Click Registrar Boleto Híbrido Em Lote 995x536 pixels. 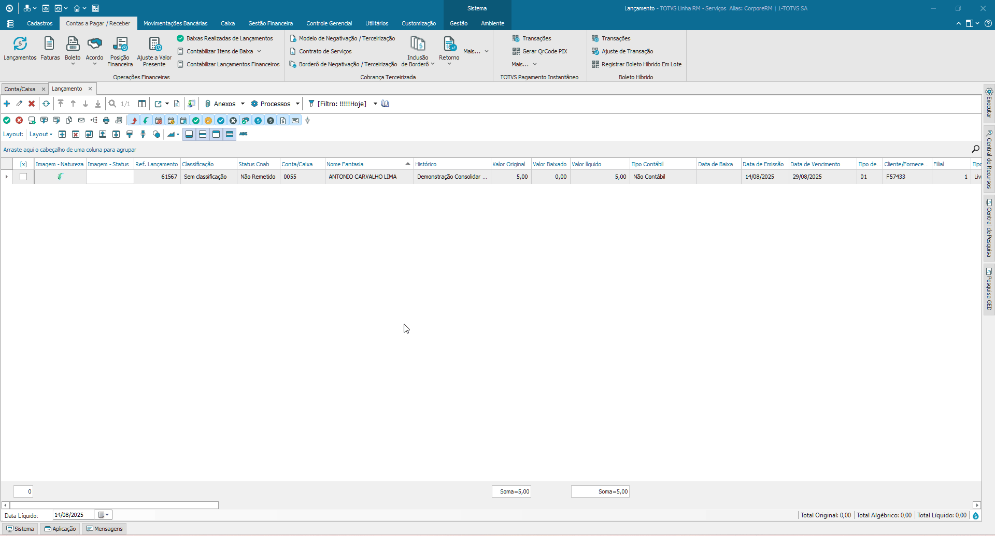click(x=637, y=64)
